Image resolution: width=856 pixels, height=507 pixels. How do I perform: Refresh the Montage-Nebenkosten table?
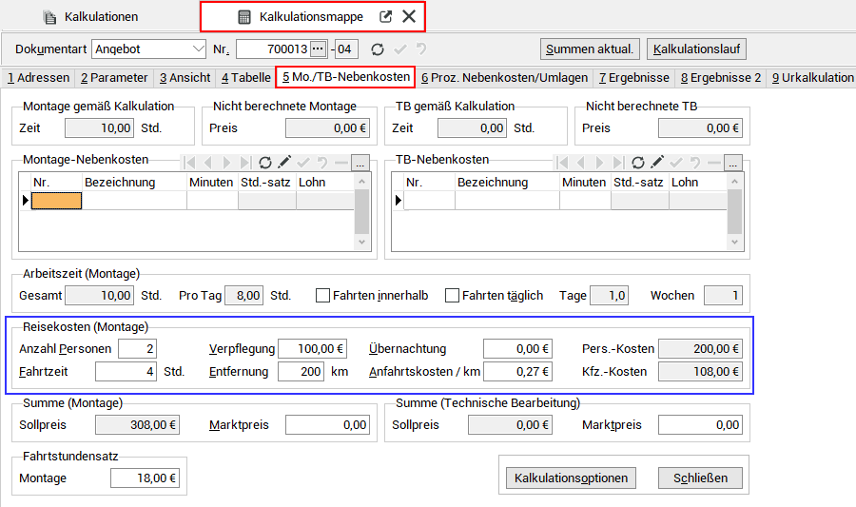tap(265, 163)
